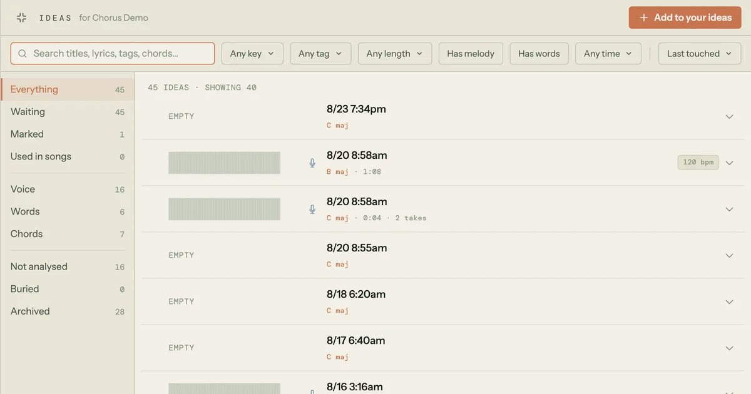Expand the 8/18 6:20am idea chevron
Image resolution: width=751 pixels, height=394 pixels.
[x=729, y=301]
